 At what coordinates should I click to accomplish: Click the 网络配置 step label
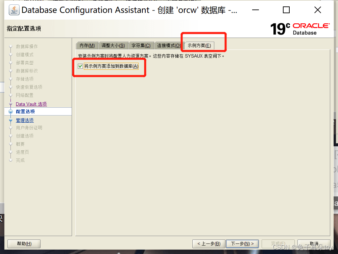coord(25,95)
